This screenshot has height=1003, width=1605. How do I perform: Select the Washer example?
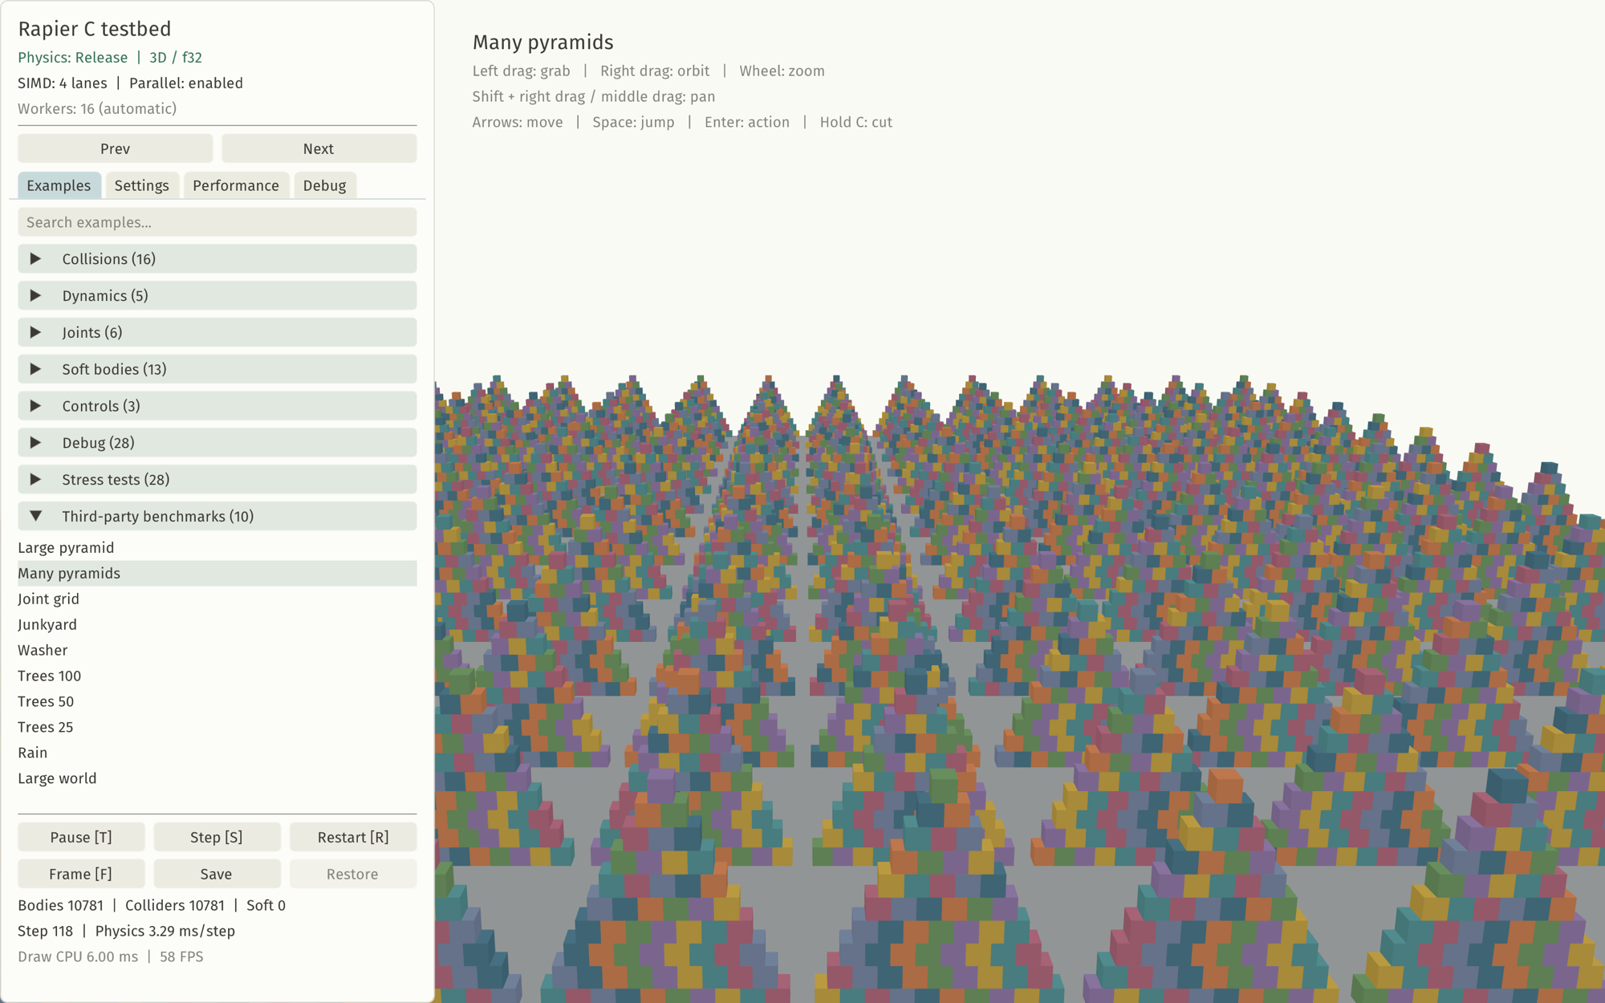(217, 651)
